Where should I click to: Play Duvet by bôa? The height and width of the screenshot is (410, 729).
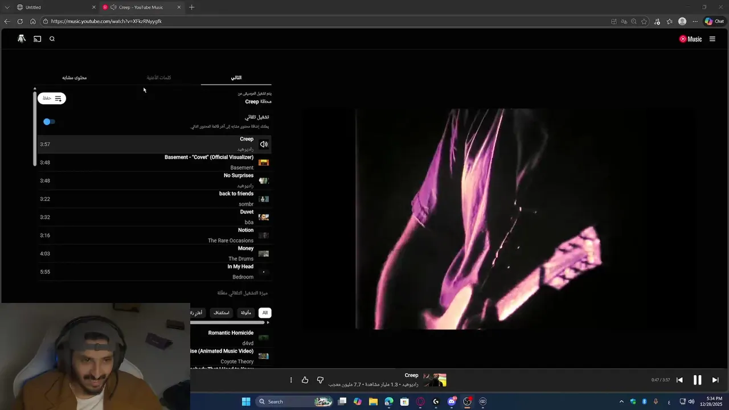[154, 217]
